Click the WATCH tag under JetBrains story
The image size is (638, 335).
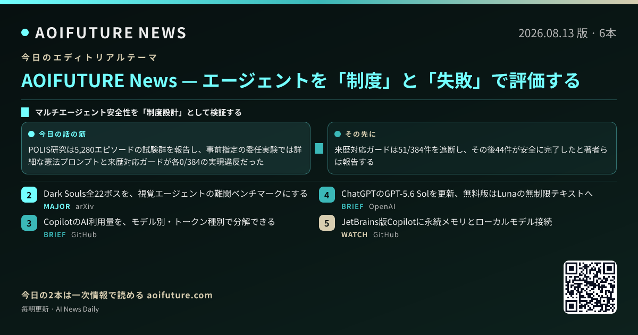[355, 234]
